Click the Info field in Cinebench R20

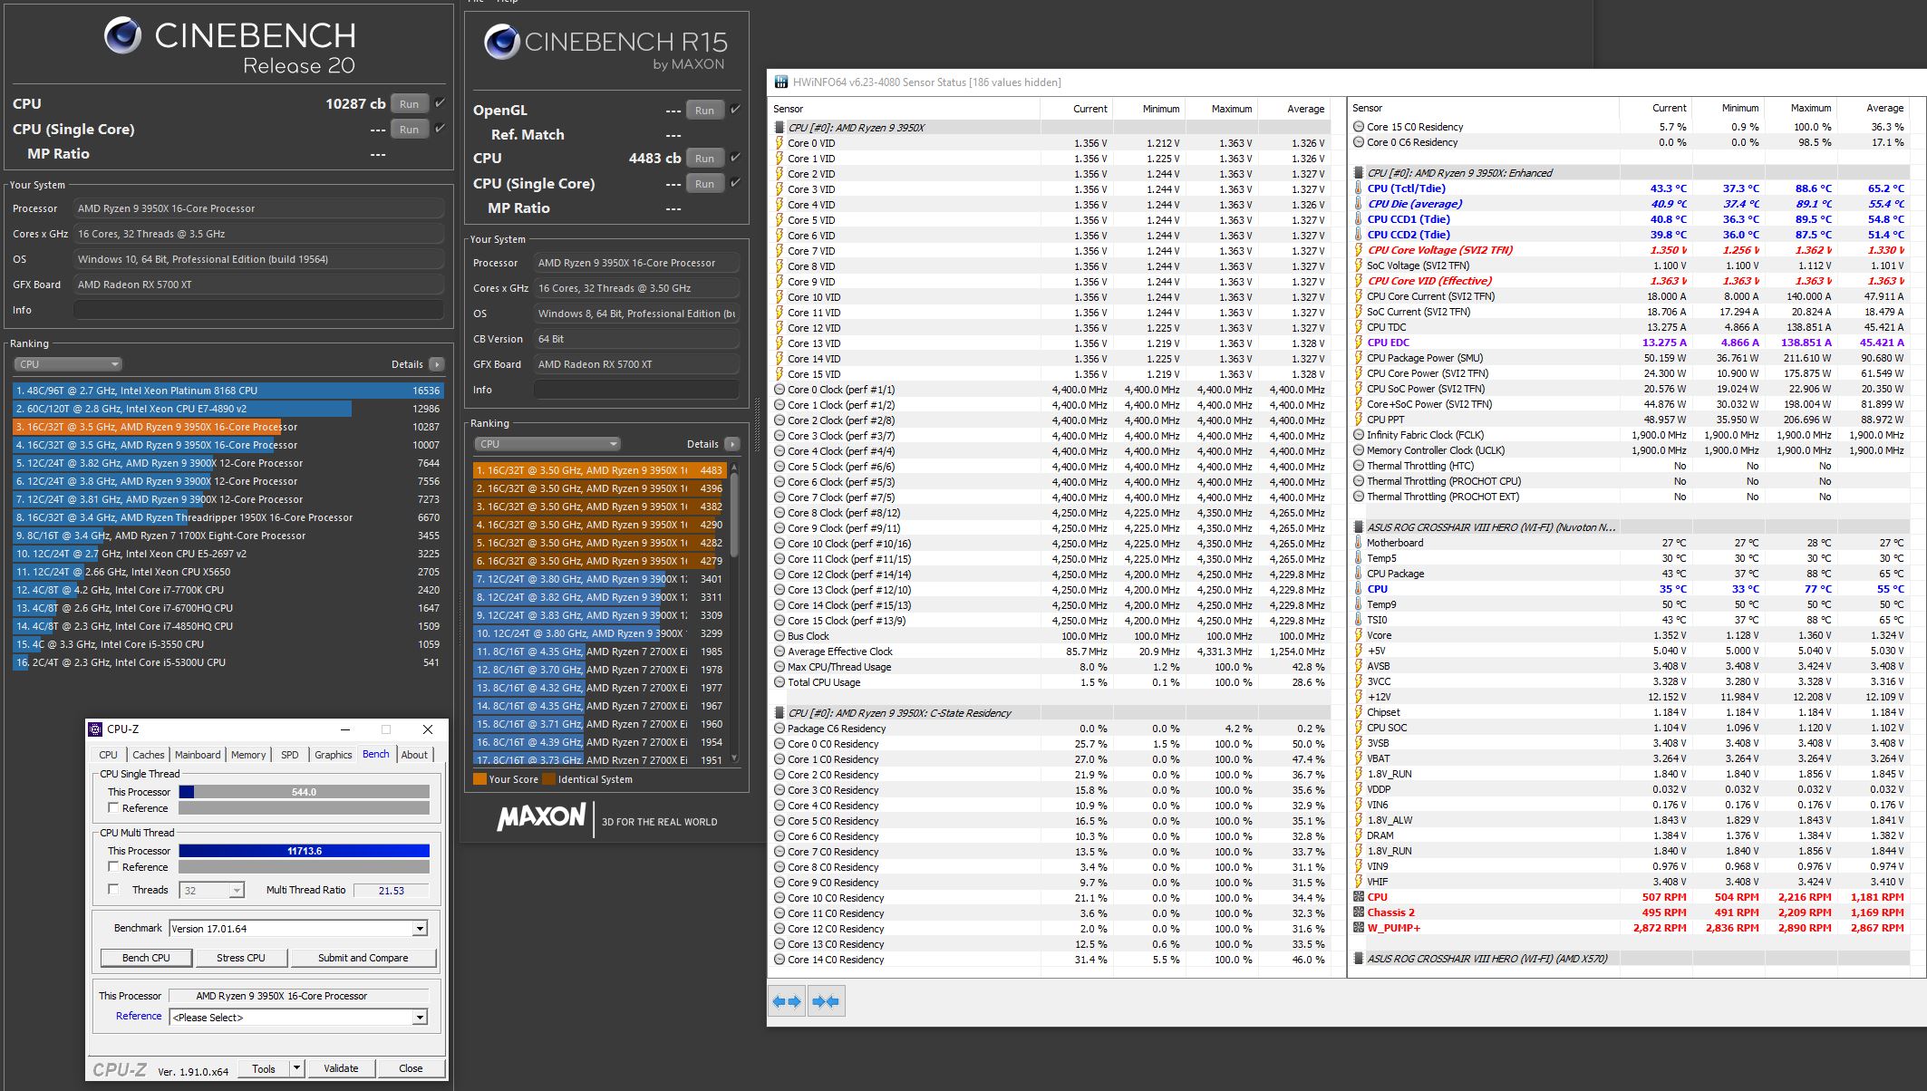[x=258, y=310]
